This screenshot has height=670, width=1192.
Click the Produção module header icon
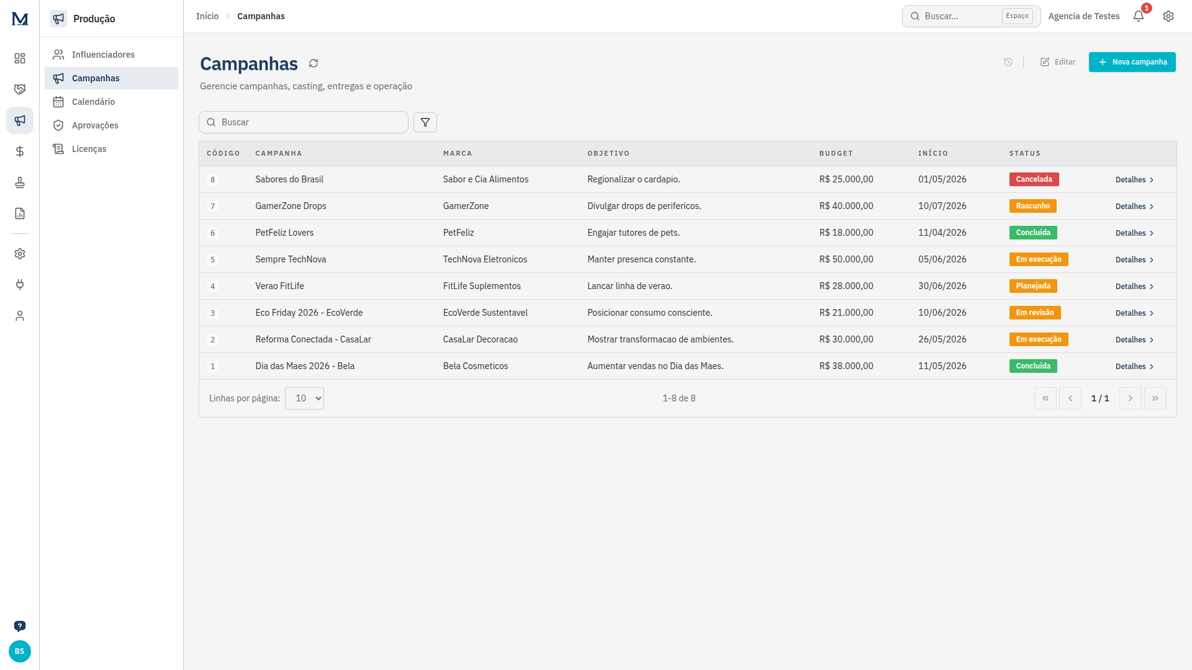click(x=58, y=19)
